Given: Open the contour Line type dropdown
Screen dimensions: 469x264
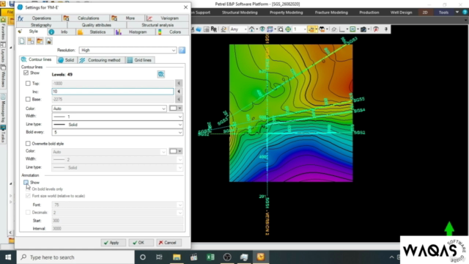Looking at the screenshot, I should [x=117, y=124].
